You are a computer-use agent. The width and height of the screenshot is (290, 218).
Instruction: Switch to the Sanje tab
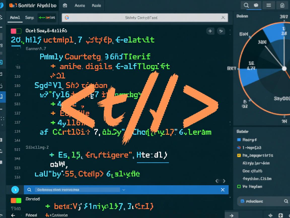(29, 18)
